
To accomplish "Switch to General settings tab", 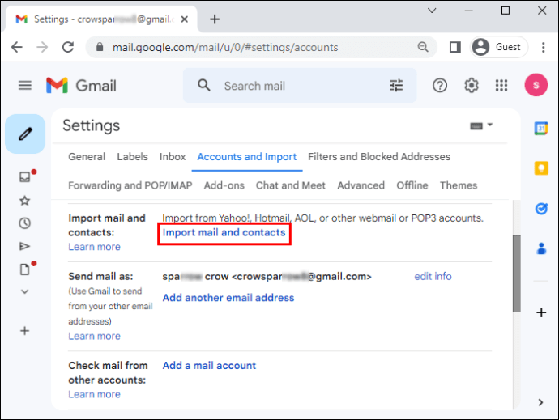I will click(87, 157).
